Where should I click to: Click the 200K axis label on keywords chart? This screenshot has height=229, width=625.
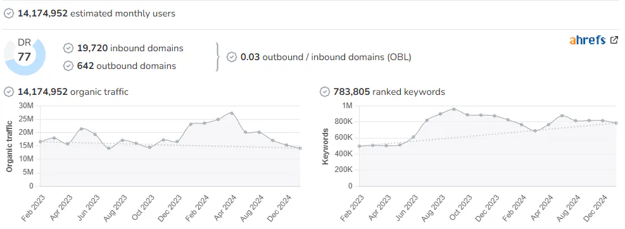pos(344,170)
